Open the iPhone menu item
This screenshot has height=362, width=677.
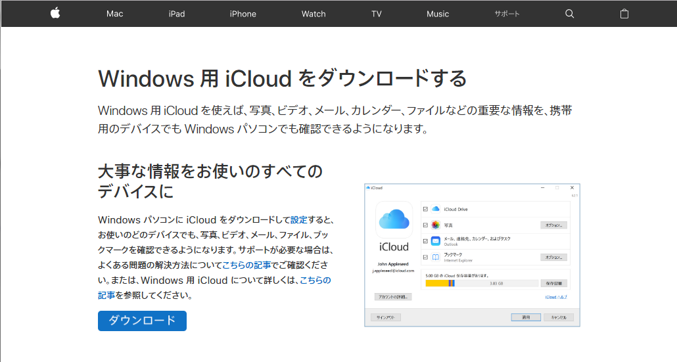pos(243,14)
